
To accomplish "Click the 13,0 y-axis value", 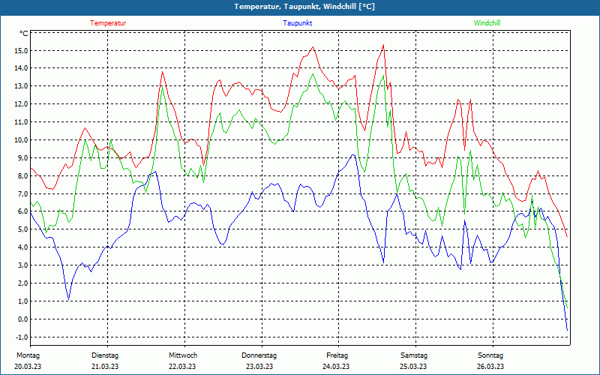I will (21, 86).
